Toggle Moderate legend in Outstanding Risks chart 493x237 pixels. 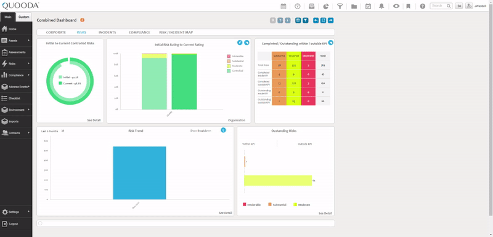(x=302, y=204)
